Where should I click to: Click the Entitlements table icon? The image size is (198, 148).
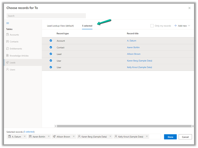coord(8,49)
